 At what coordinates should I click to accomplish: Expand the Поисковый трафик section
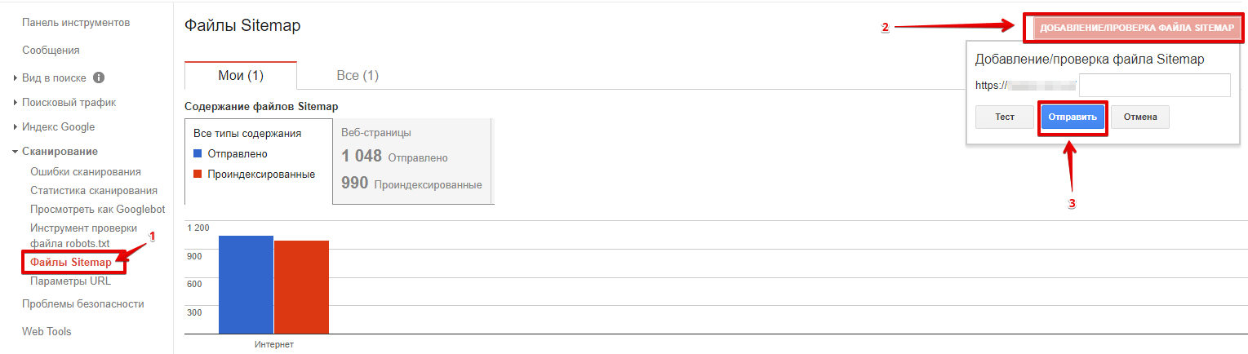pyautogui.click(x=69, y=103)
